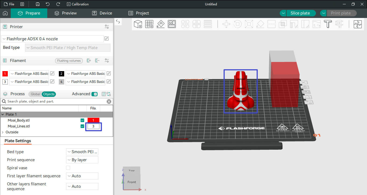Click the Auto orient toolbar icon
The width and height of the screenshot is (367, 195).
pyautogui.click(x=161, y=24)
